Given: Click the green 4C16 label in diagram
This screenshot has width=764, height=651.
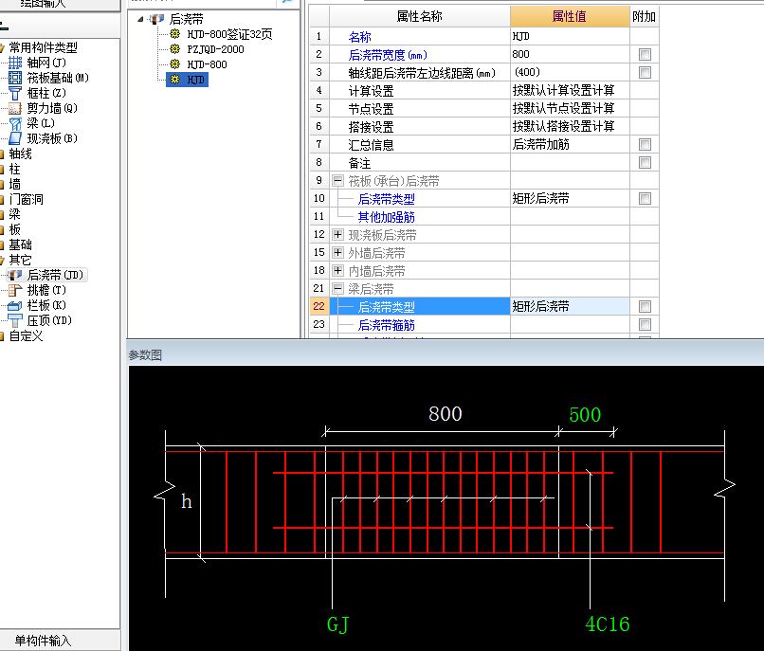Looking at the screenshot, I should pyautogui.click(x=607, y=624).
